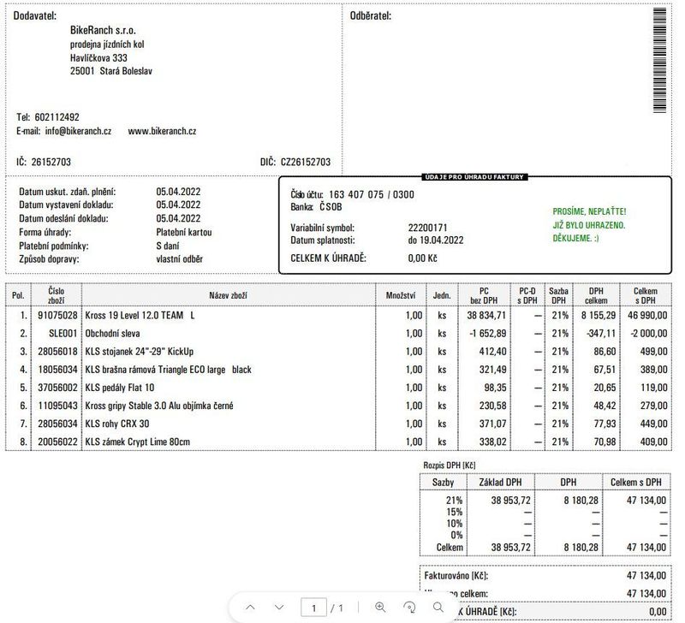Click the Množství column header
Image resolution: width=685 pixels, height=623 pixels.
click(x=401, y=295)
